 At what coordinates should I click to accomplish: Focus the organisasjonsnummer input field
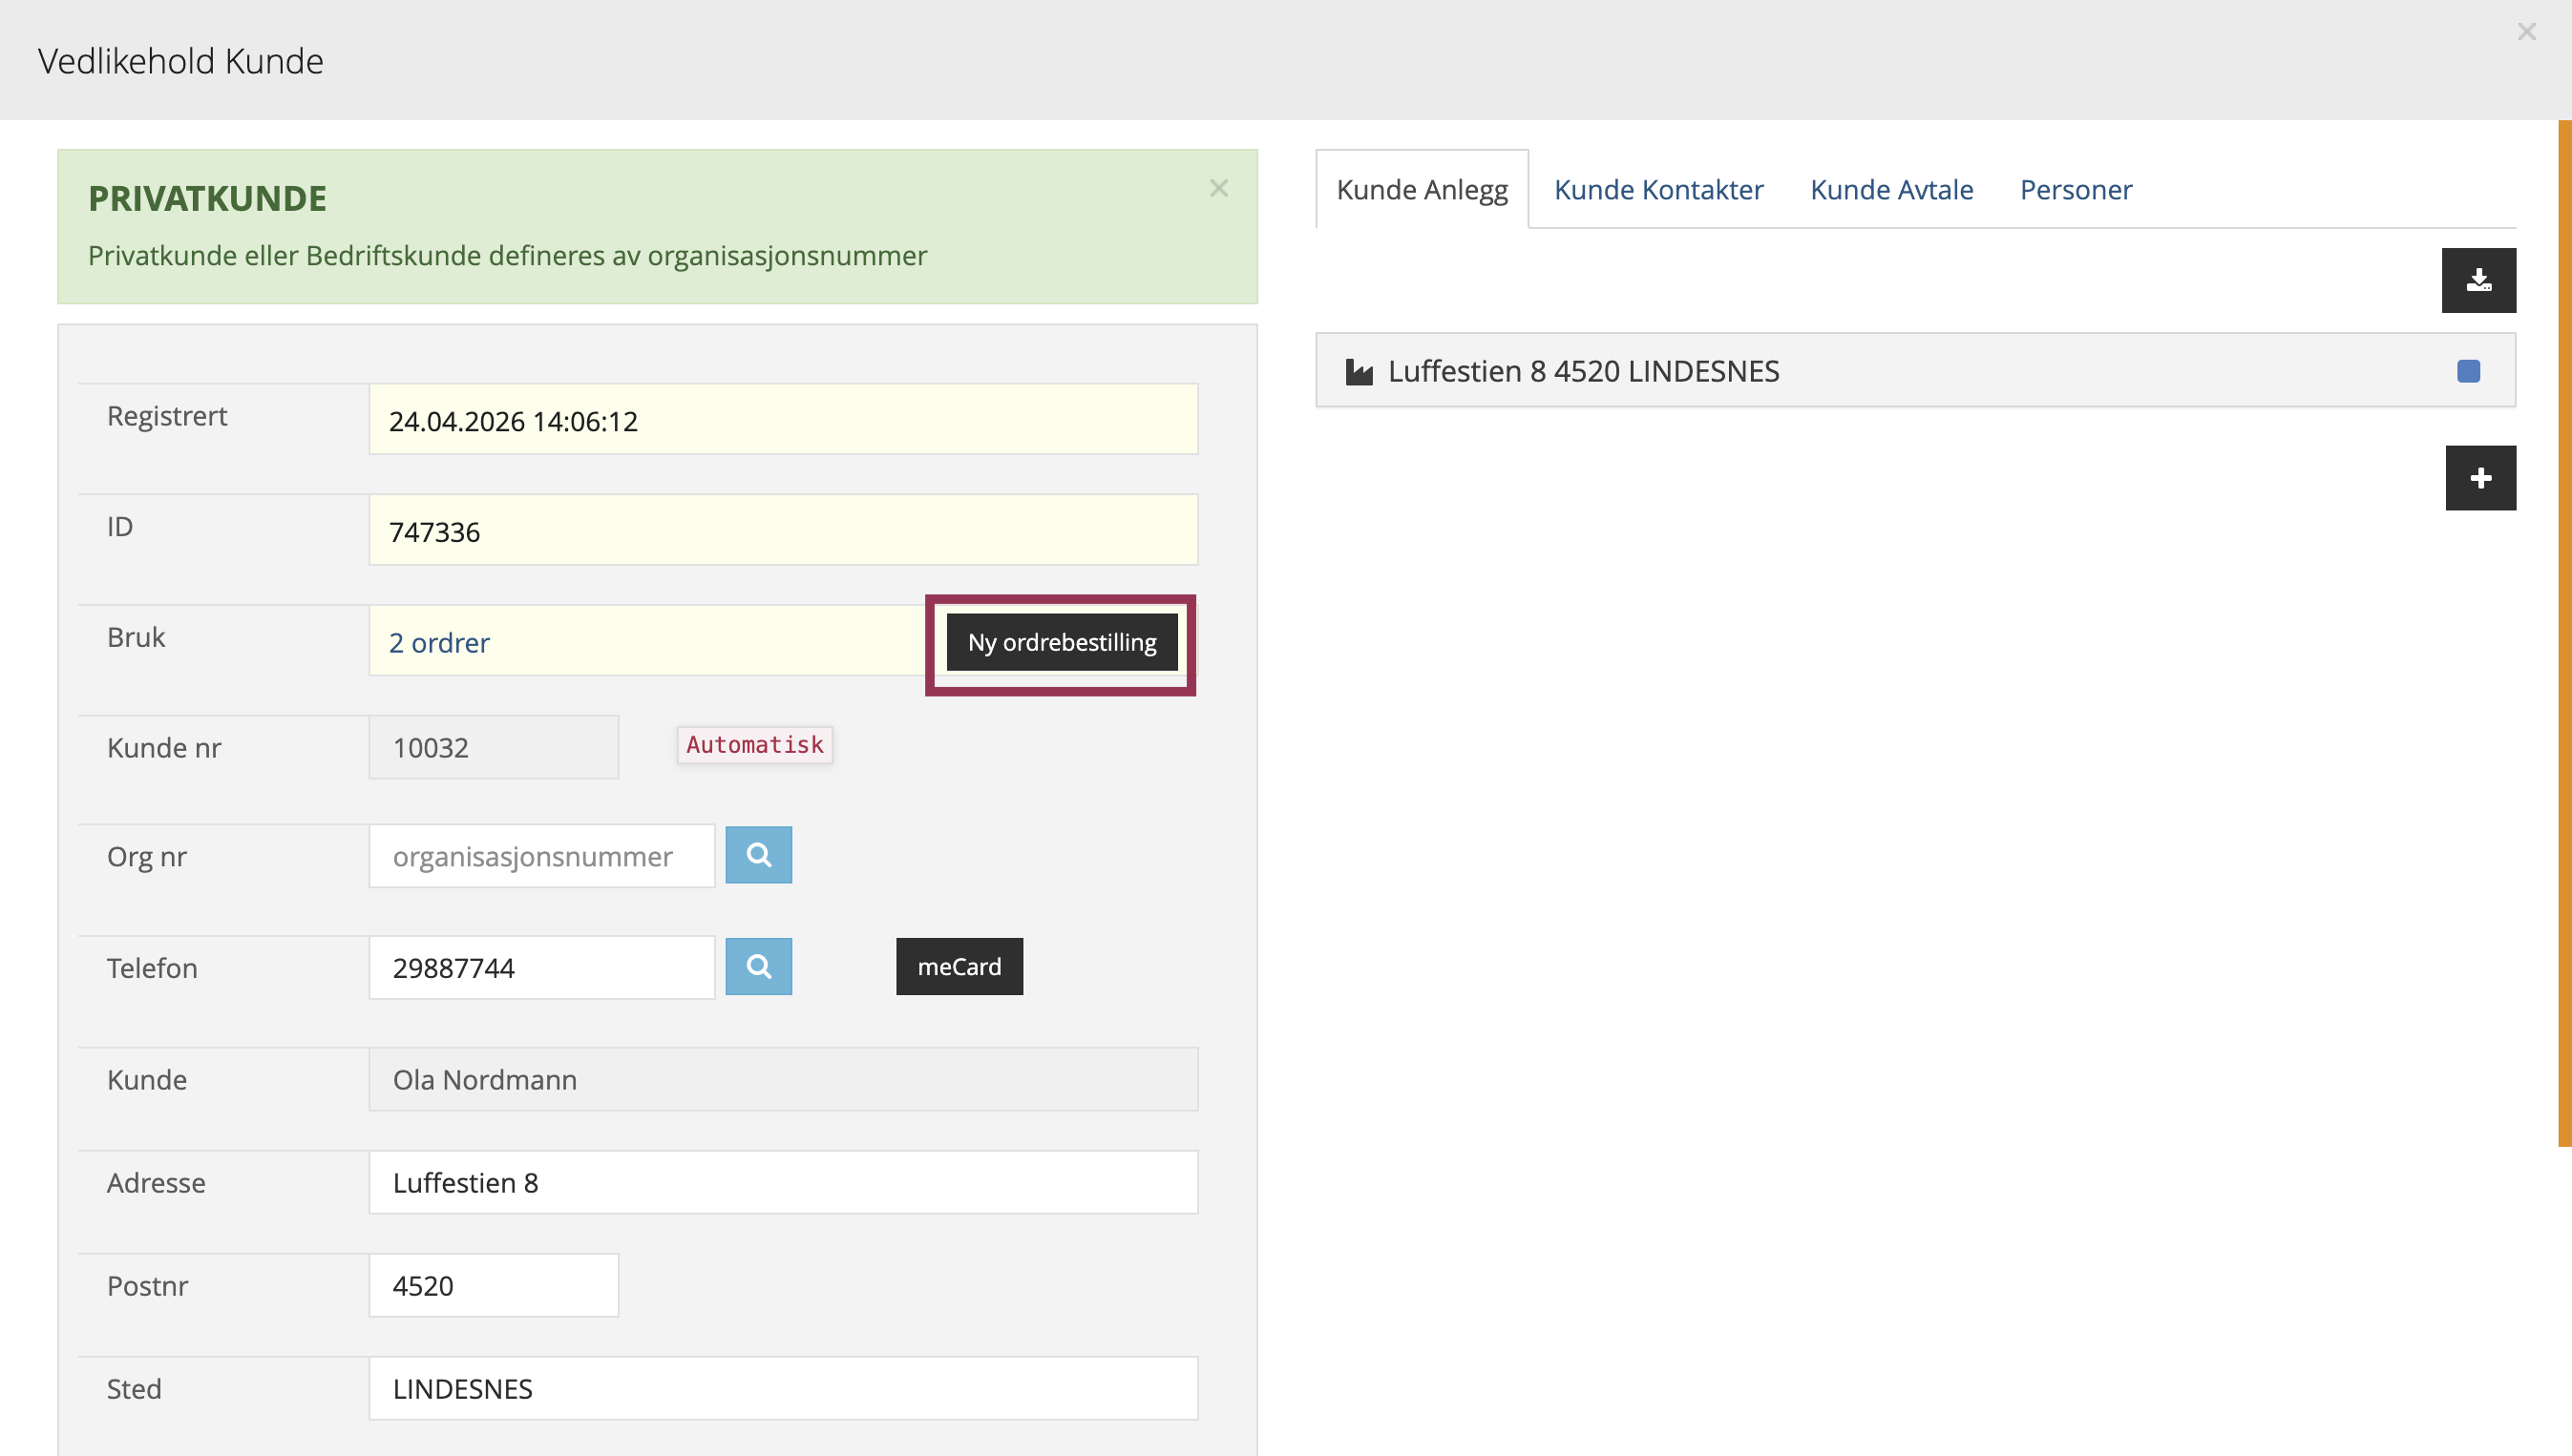(x=541, y=856)
